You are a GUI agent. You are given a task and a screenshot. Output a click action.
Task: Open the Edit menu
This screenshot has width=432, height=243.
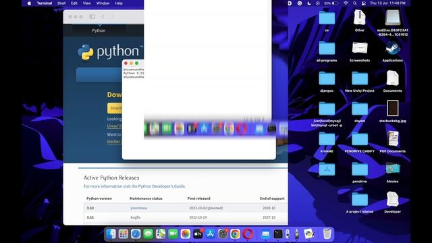74,3
